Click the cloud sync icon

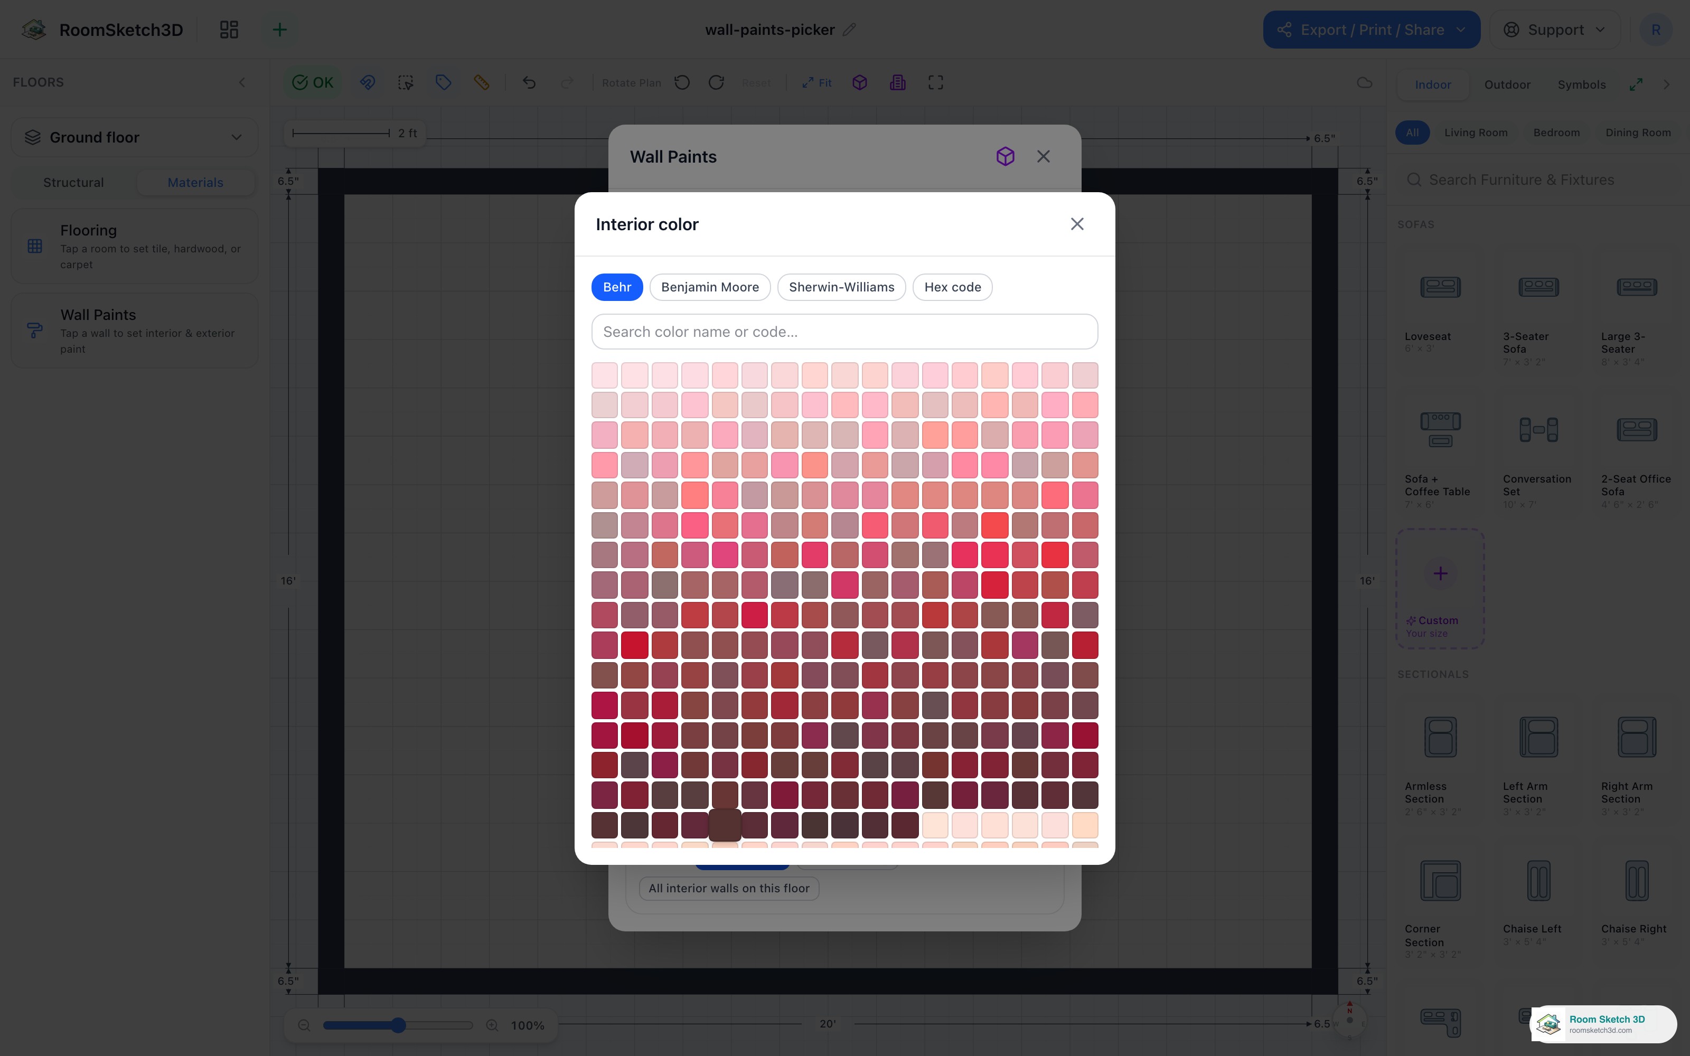coord(1364,82)
